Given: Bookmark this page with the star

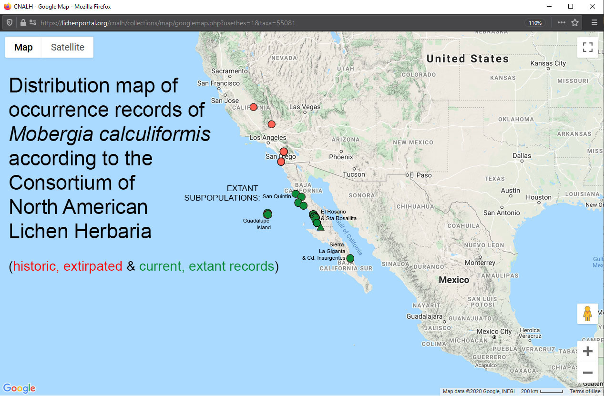Looking at the screenshot, I should 575,22.
